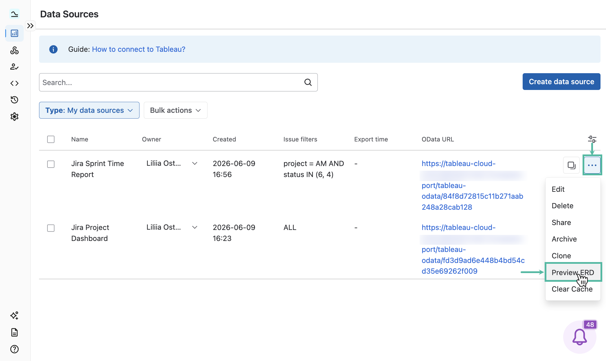Click the Owner column header
Viewport: 606px width, 361px height.
point(151,139)
